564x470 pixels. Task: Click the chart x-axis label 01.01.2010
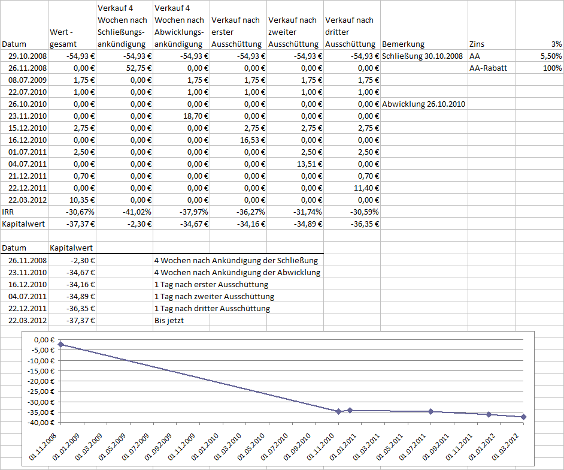pos(205,447)
